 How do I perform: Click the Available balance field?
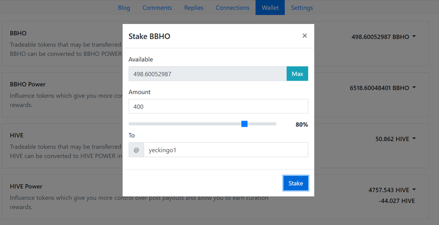tap(207, 74)
